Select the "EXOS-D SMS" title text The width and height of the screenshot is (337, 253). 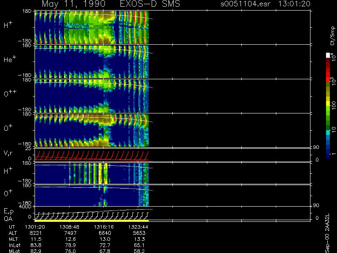[150, 4]
